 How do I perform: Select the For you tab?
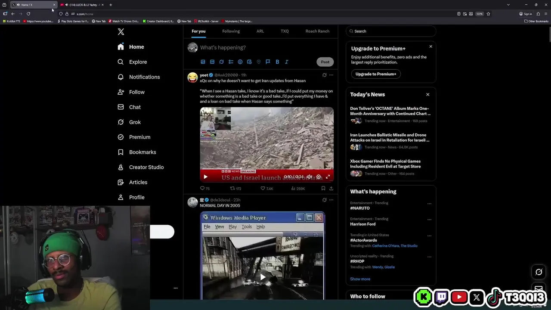point(198,31)
